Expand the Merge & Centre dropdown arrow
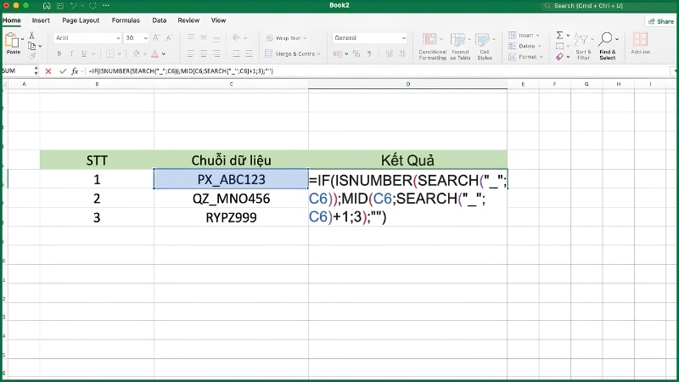The width and height of the screenshot is (679, 382). click(319, 54)
